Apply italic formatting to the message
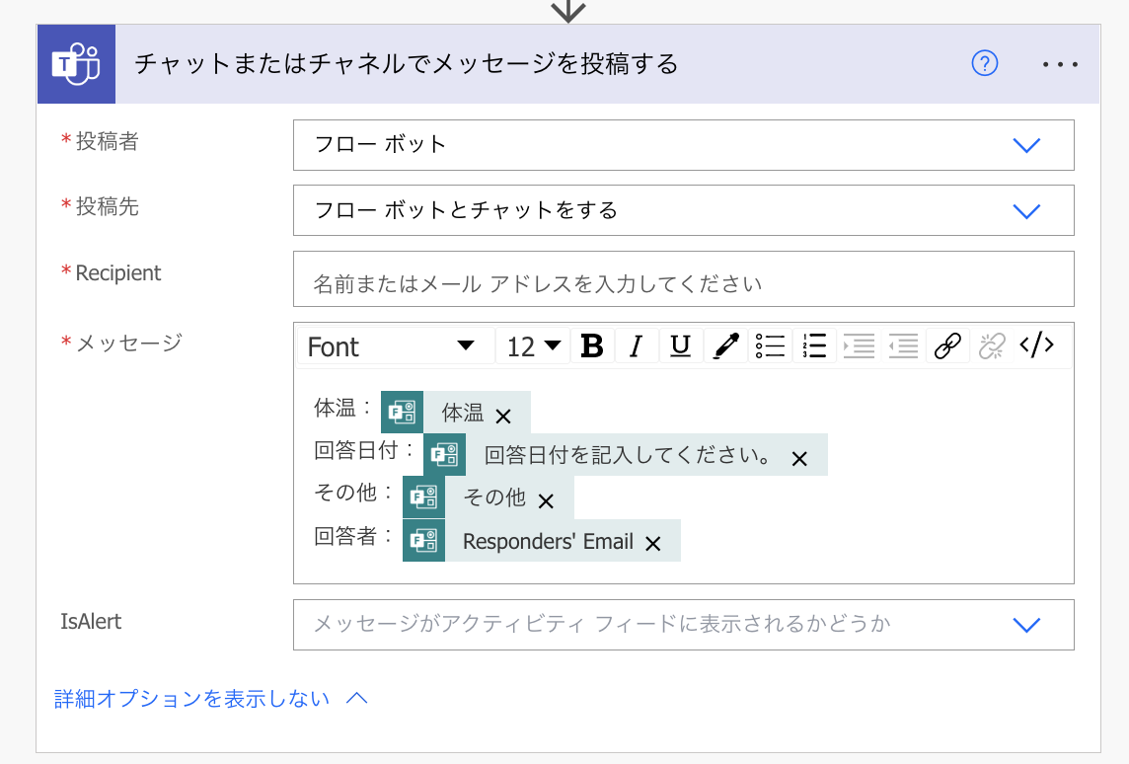The width and height of the screenshot is (1129, 764). (637, 345)
